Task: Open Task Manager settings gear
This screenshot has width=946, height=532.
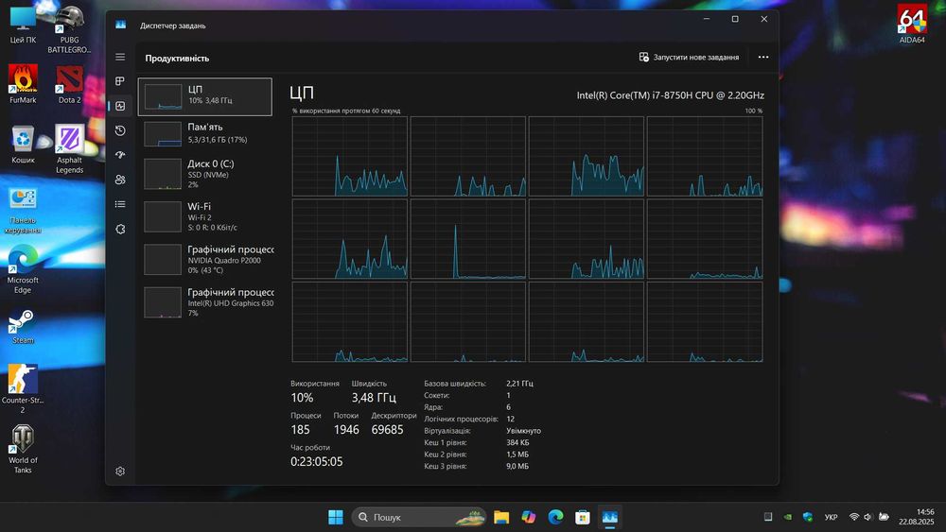Action: point(120,472)
